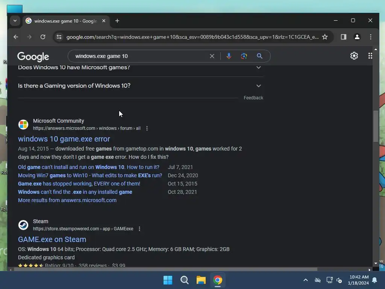Bookmark this page with the star
This screenshot has width=385, height=289.
[x=325, y=37]
